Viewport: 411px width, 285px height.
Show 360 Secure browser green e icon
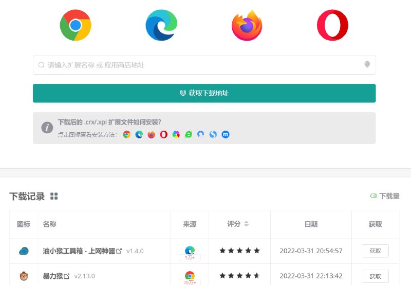point(188,135)
